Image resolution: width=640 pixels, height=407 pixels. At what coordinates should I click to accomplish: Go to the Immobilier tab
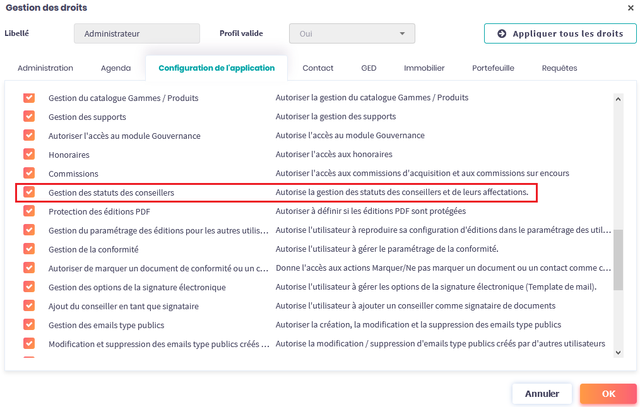pyautogui.click(x=424, y=68)
